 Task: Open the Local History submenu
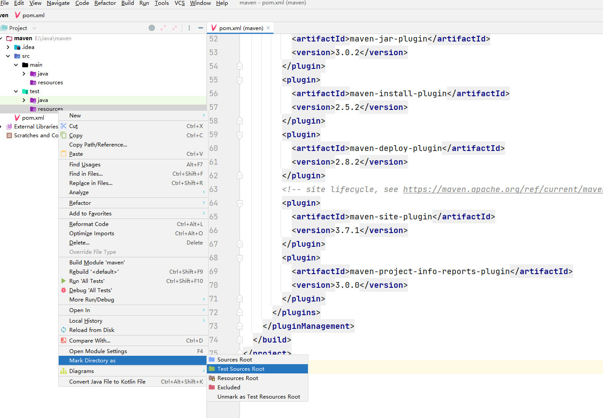pyautogui.click(x=133, y=321)
